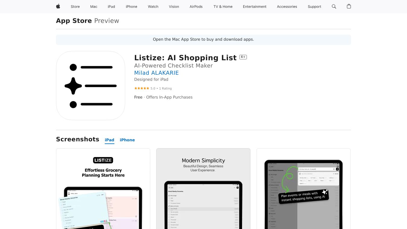The height and width of the screenshot is (229, 407).
Task: Switch to the iPad screenshots tab
Action: pyautogui.click(x=110, y=140)
